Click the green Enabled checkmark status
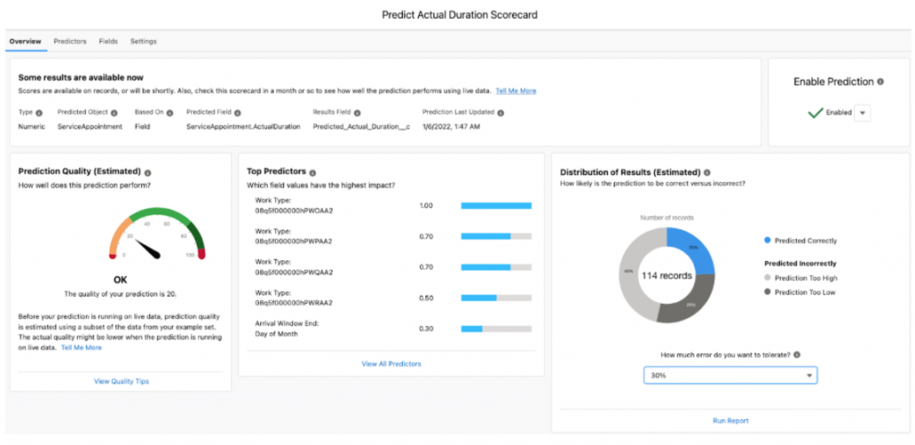The width and height of the screenshot is (915, 445). point(815,113)
